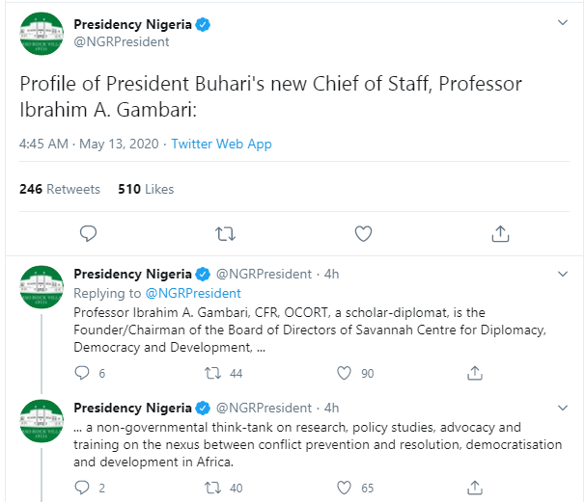This screenshot has height=502, width=585.
Task: Share the Savannah Centre reply tweet
Action: [475, 373]
